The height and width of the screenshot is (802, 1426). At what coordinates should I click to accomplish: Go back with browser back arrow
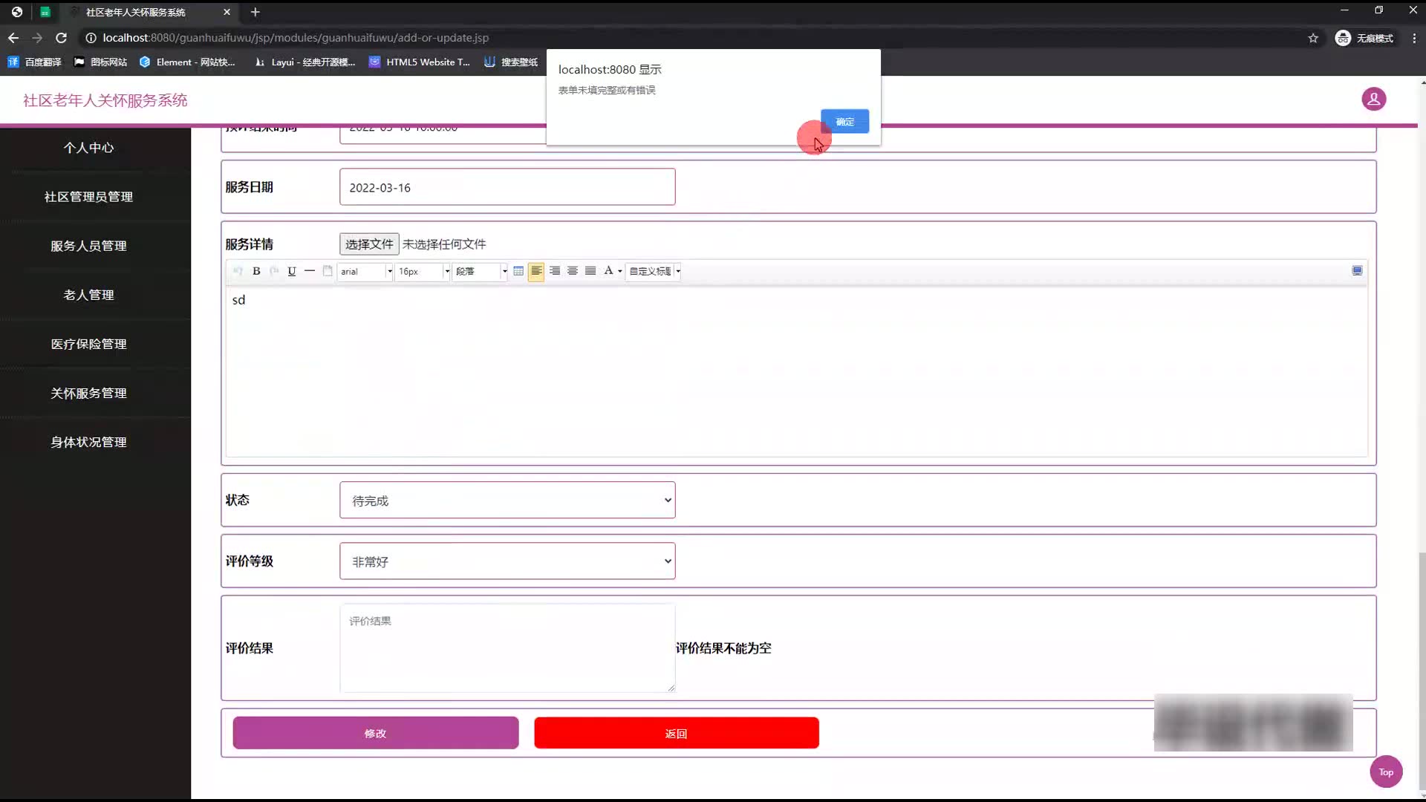coord(13,38)
